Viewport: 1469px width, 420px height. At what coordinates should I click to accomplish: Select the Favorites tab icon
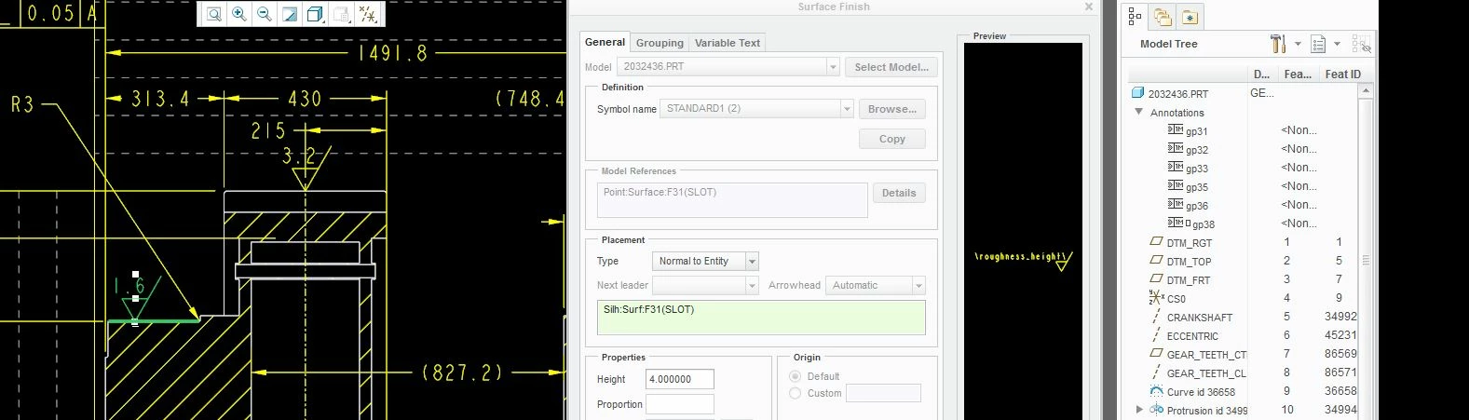click(1190, 16)
